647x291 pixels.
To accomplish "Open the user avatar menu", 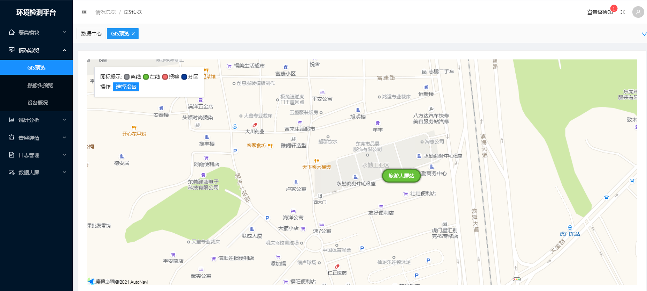I will pyautogui.click(x=638, y=12).
